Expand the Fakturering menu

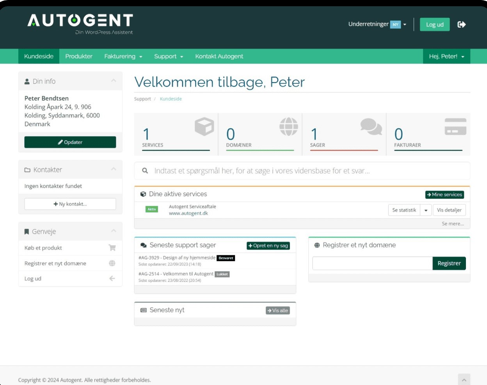(123, 57)
